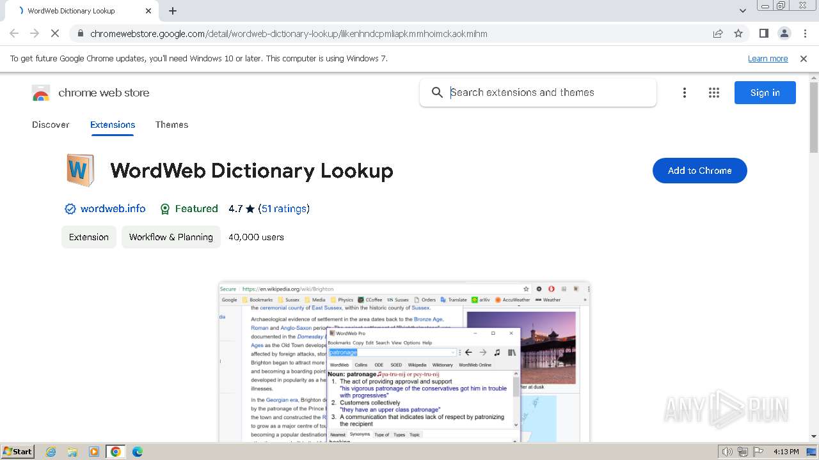
Task: Open the Chrome side panel
Action: click(x=763, y=33)
